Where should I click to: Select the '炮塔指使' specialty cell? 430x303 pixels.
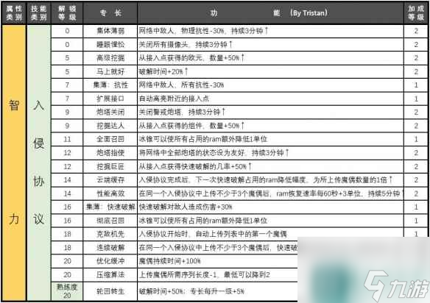(x=110, y=153)
